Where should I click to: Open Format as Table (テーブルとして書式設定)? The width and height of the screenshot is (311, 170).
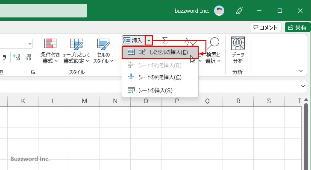pyautogui.click(x=76, y=51)
